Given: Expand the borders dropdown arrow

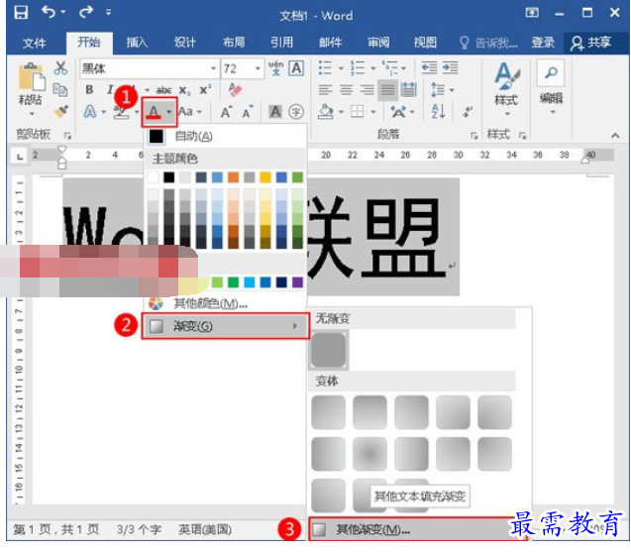Looking at the screenshot, I should (x=373, y=112).
